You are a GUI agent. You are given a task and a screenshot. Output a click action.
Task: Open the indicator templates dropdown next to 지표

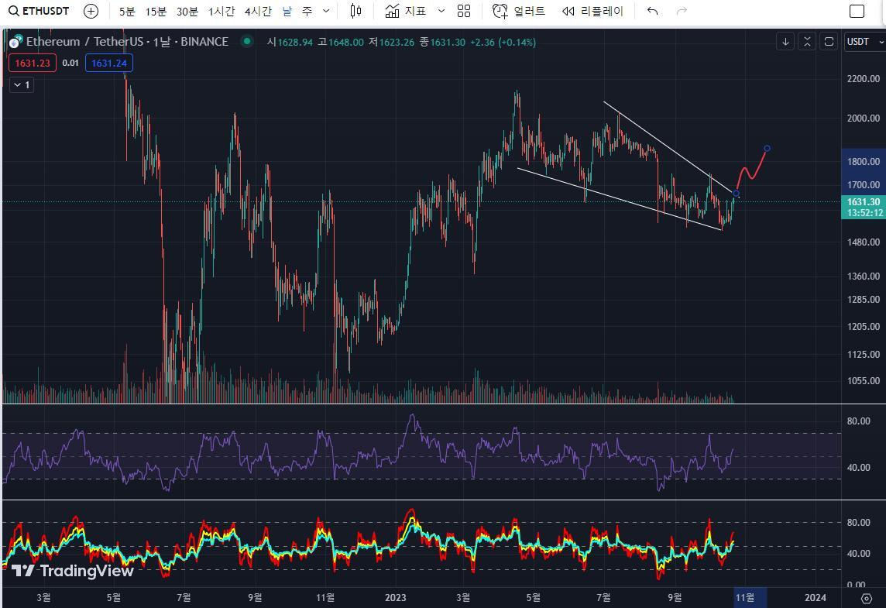pos(440,11)
